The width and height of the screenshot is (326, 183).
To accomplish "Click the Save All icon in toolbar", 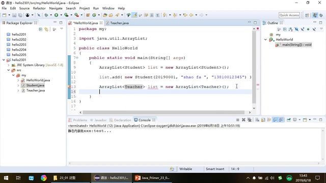I will coord(20,15).
